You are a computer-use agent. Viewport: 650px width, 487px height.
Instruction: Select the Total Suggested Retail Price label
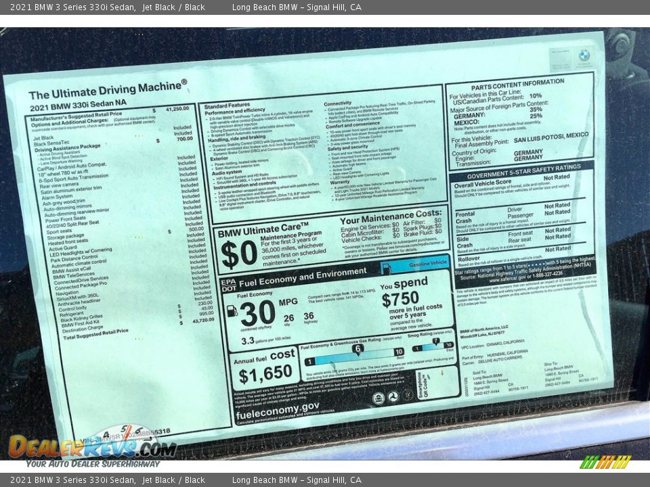pos(95,334)
